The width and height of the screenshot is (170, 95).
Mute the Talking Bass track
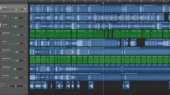pyautogui.click(x=3, y=35)
